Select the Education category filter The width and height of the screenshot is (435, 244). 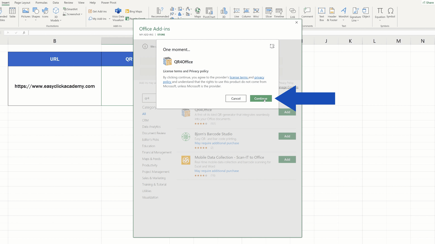(x=149, y=146)
